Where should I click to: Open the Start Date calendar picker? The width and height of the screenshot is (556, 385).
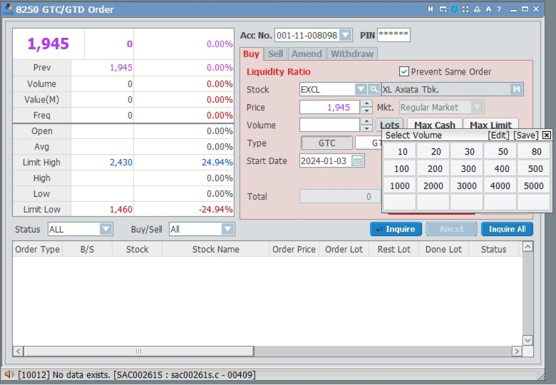coord(358,161)
